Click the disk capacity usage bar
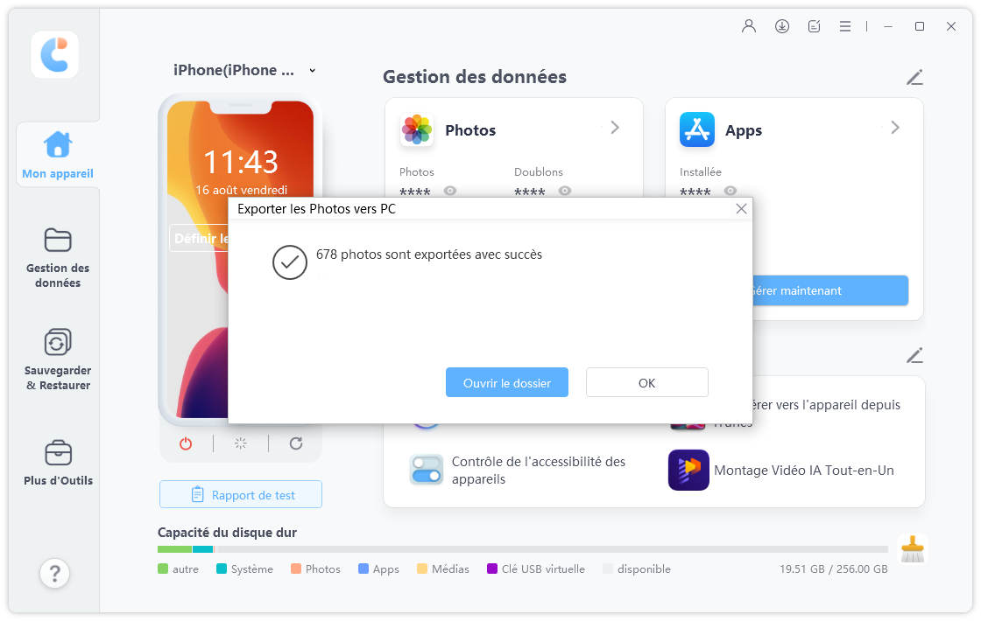 (522, 549)
